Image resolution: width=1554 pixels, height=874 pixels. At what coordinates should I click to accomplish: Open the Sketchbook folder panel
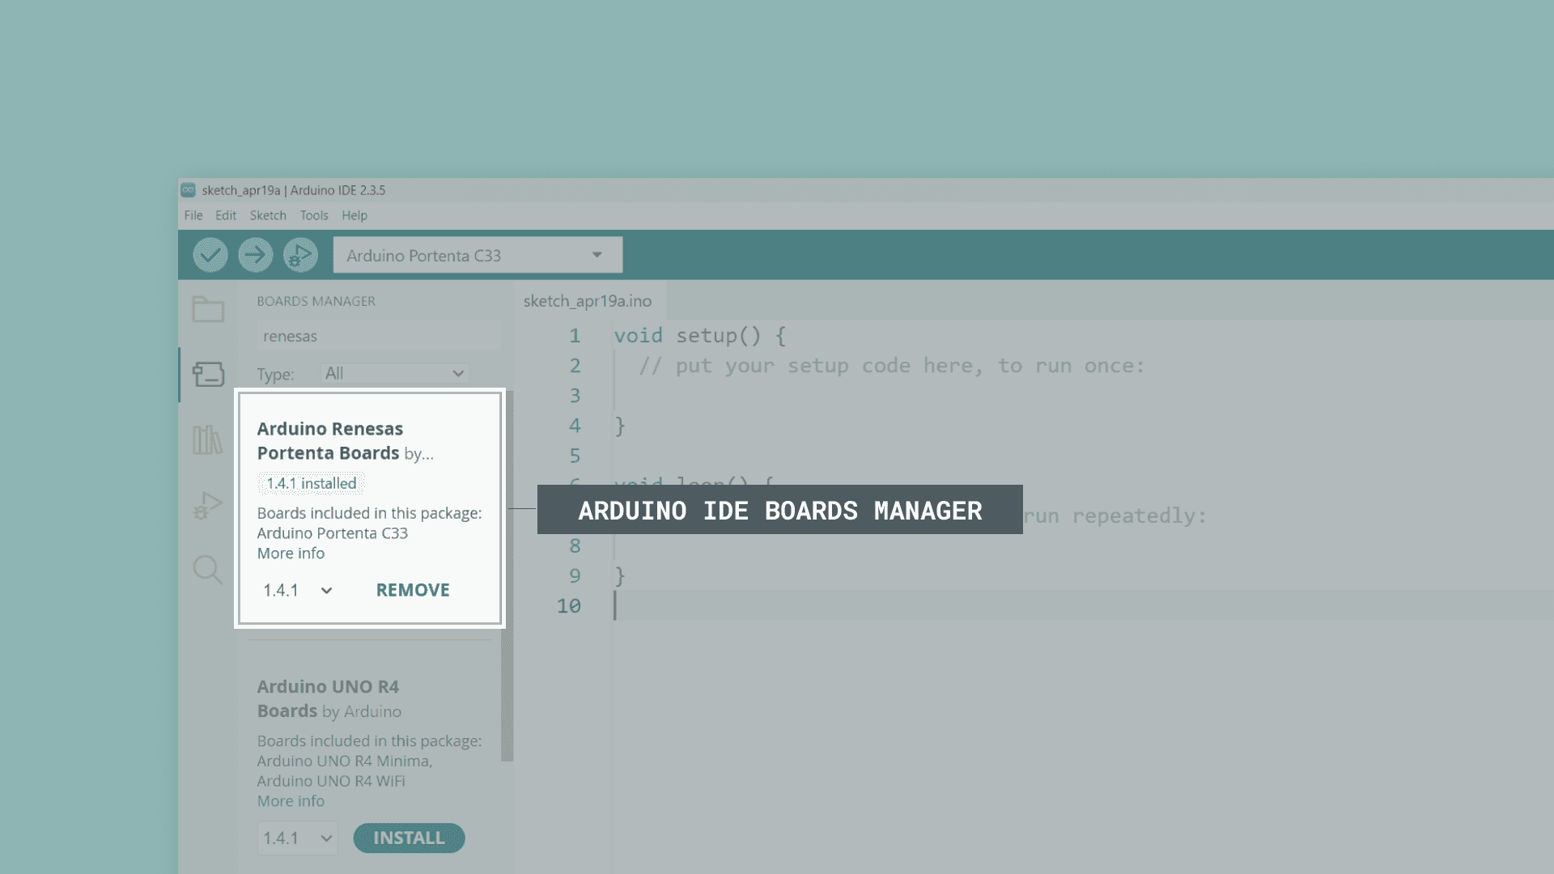click(207, 310)
